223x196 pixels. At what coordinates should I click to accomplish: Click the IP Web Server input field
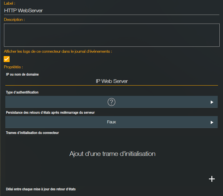point(111,81)
